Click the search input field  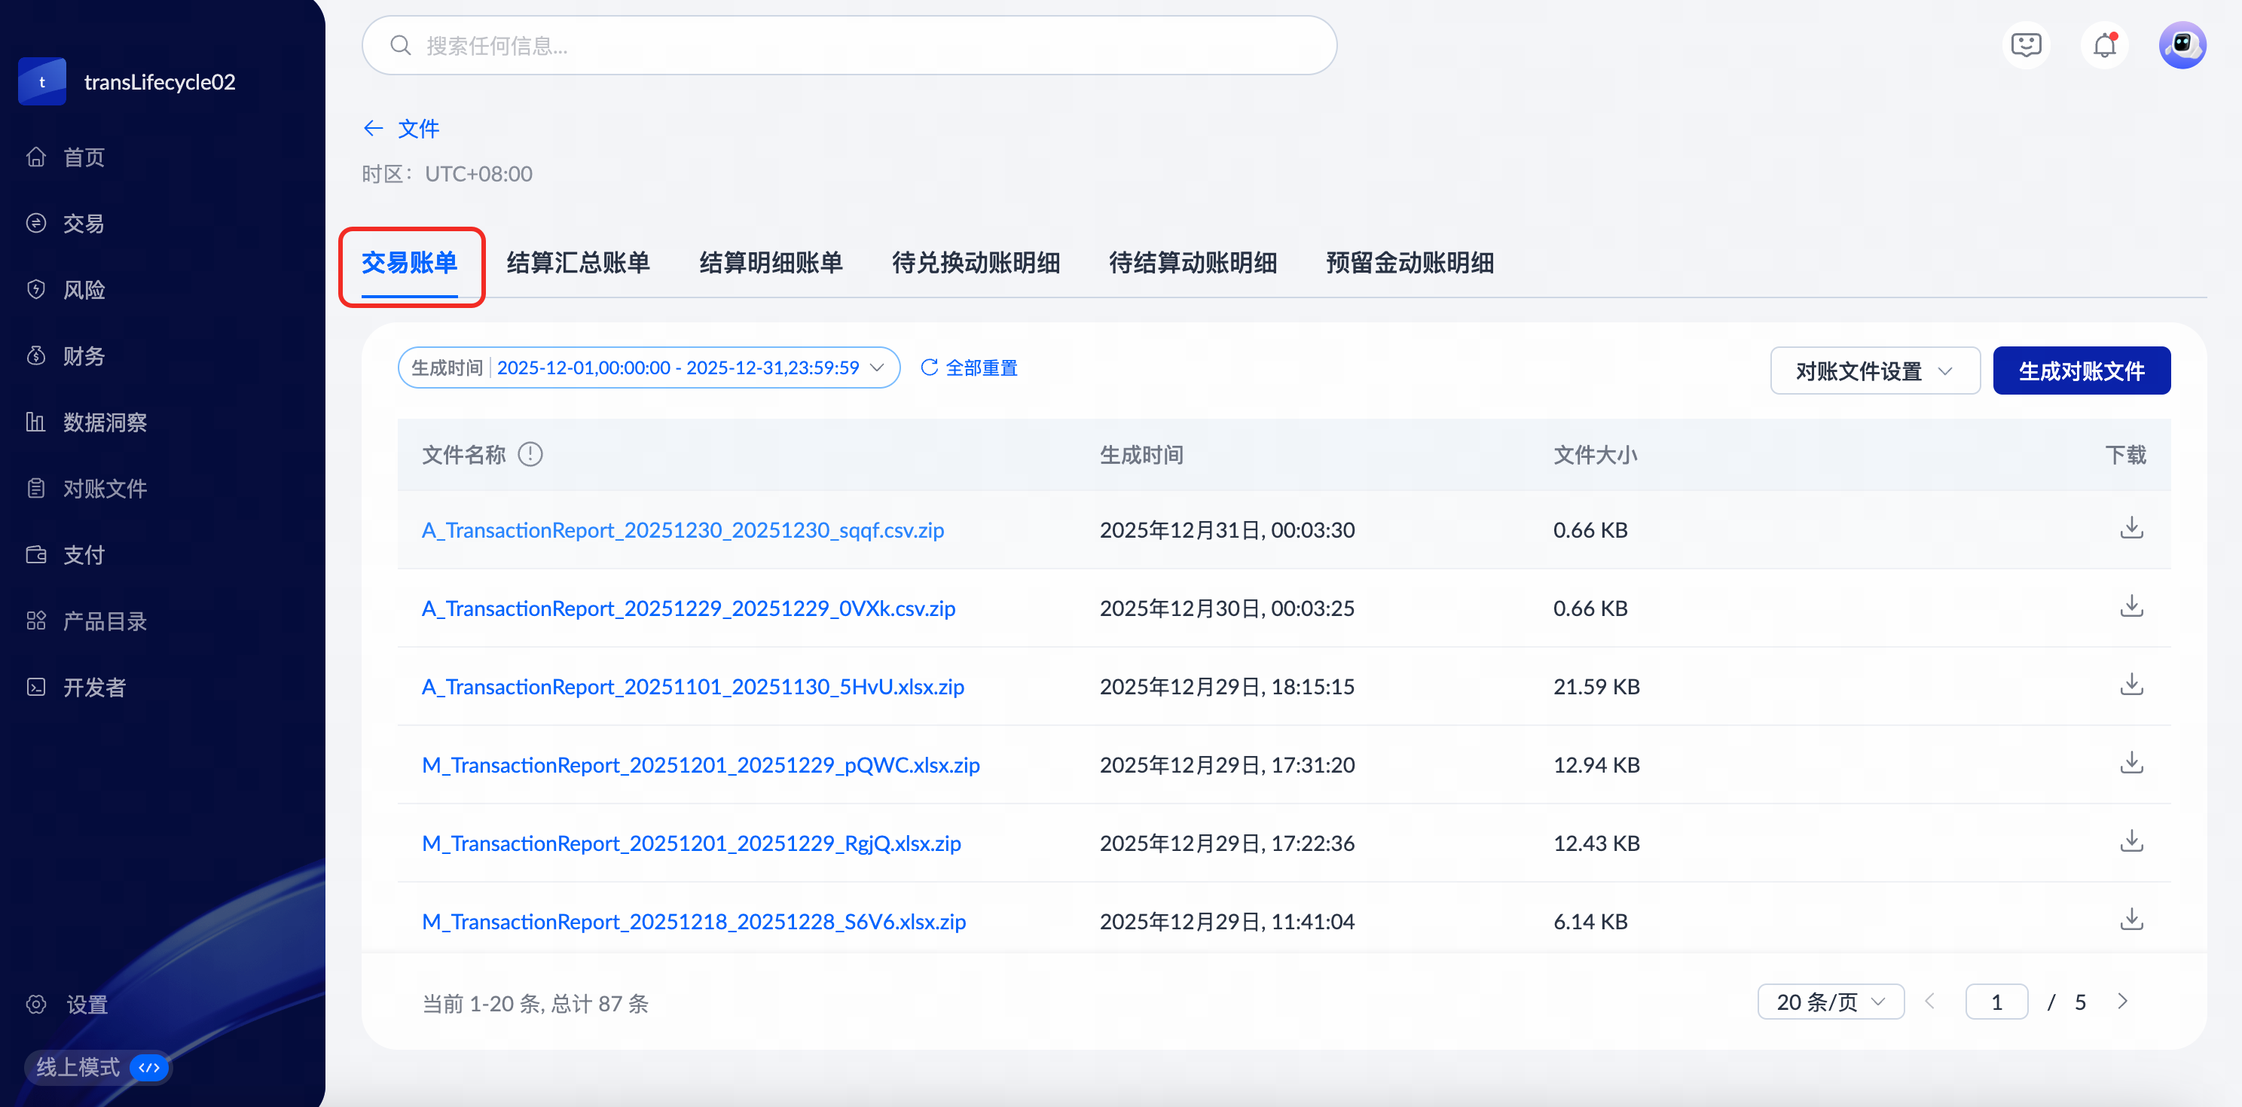[x=848, y=46]
